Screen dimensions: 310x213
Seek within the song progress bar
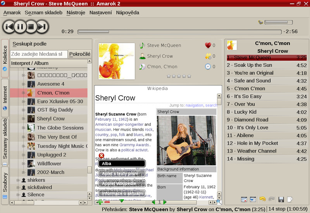pos(179,32)
